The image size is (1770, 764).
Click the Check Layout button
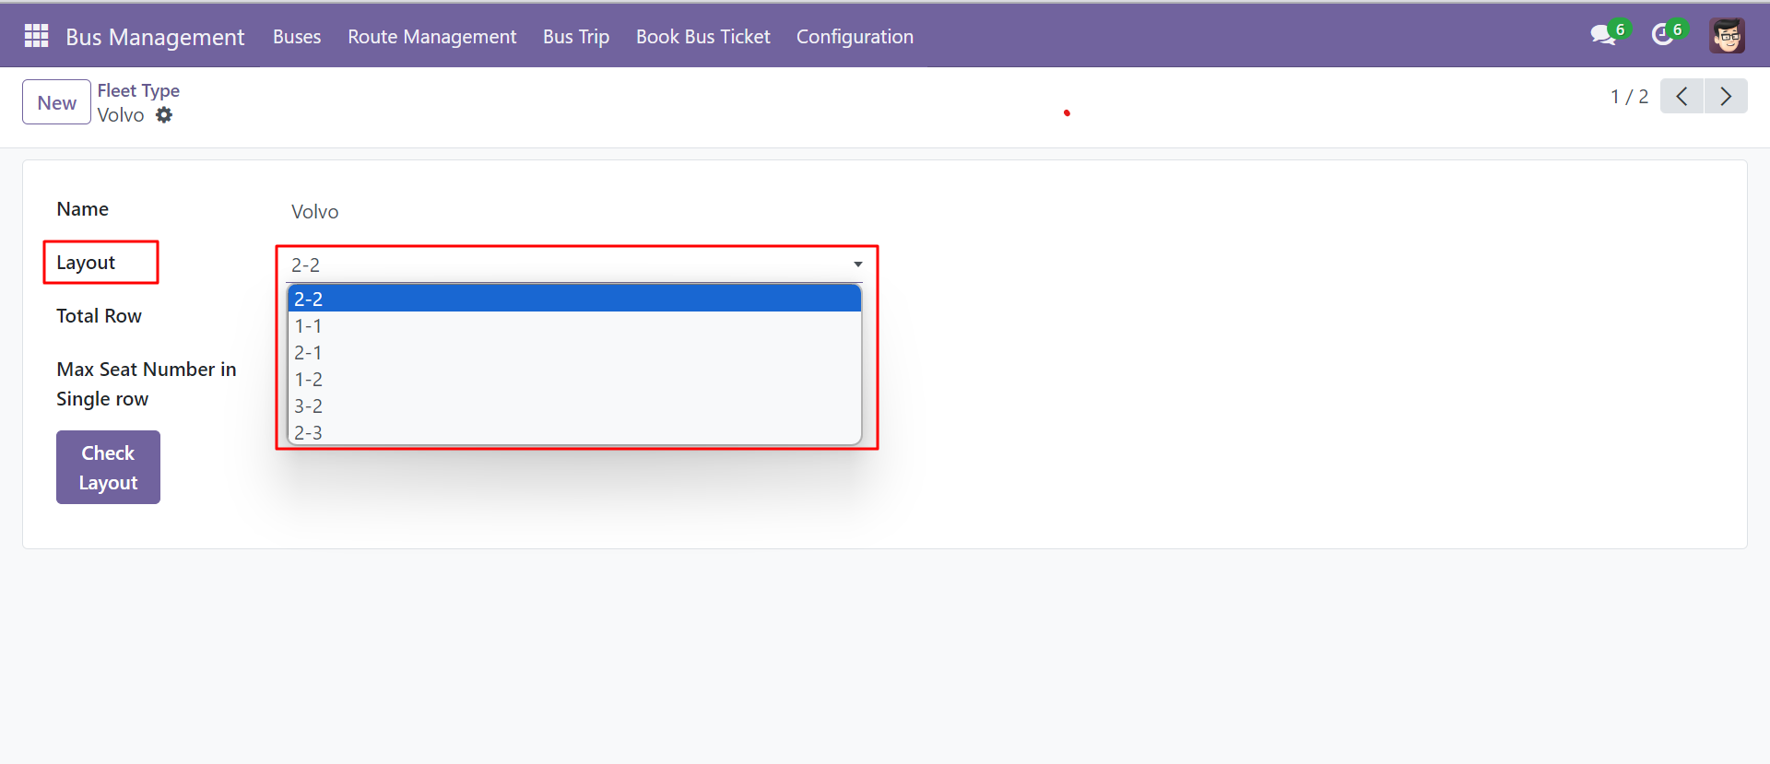point(108,467)
